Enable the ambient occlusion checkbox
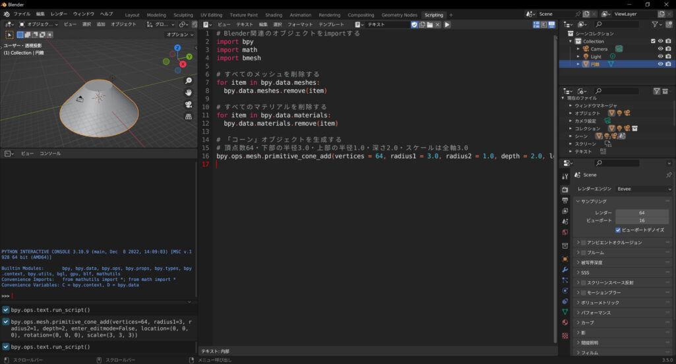The width and height of the screenshot is (676, 364). pos(584,243)
